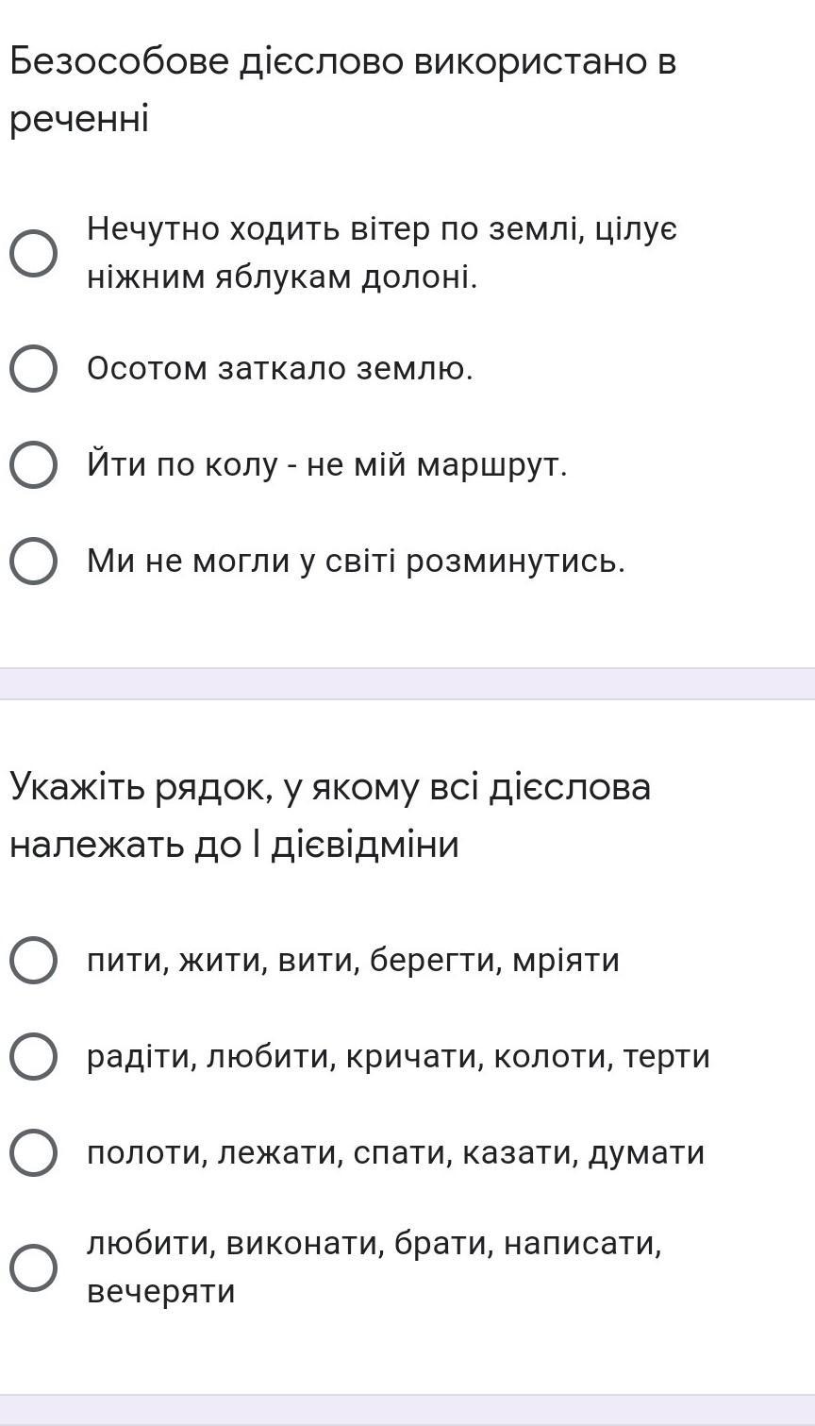The height and width of the screenshot is (1426, 815).
Task: Click the lavender divider band below the last question
Action: (407, 1410)
